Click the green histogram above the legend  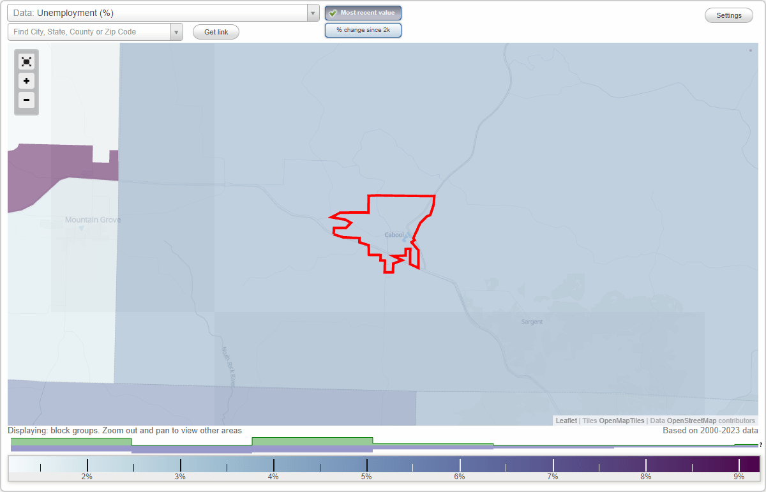click(x=312, y=442)
